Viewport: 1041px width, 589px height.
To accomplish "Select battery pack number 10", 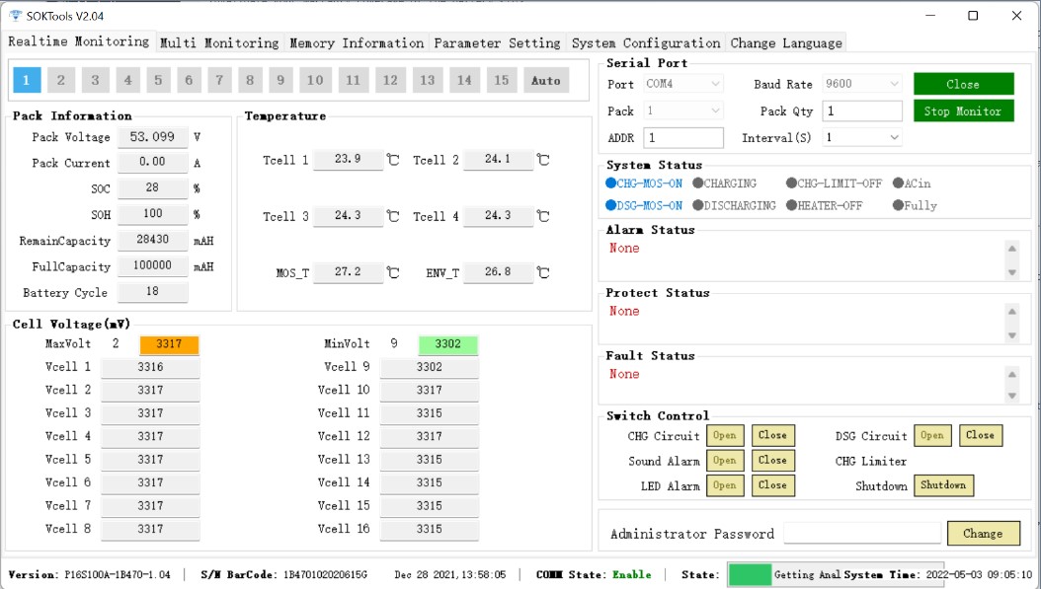I will [315, 80].
